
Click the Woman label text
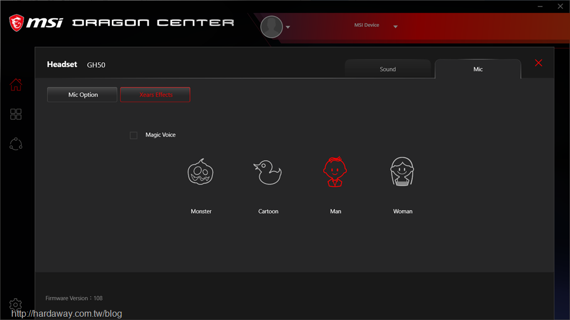pyautogui.click(x=403, y=211)
